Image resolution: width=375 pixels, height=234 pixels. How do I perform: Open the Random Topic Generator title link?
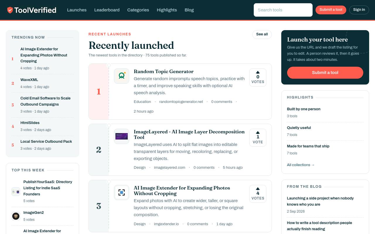[163, 71]
